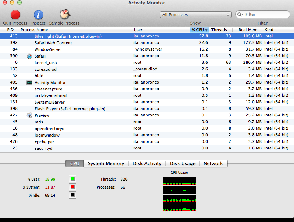Select the hidd process row

[147, 76]
